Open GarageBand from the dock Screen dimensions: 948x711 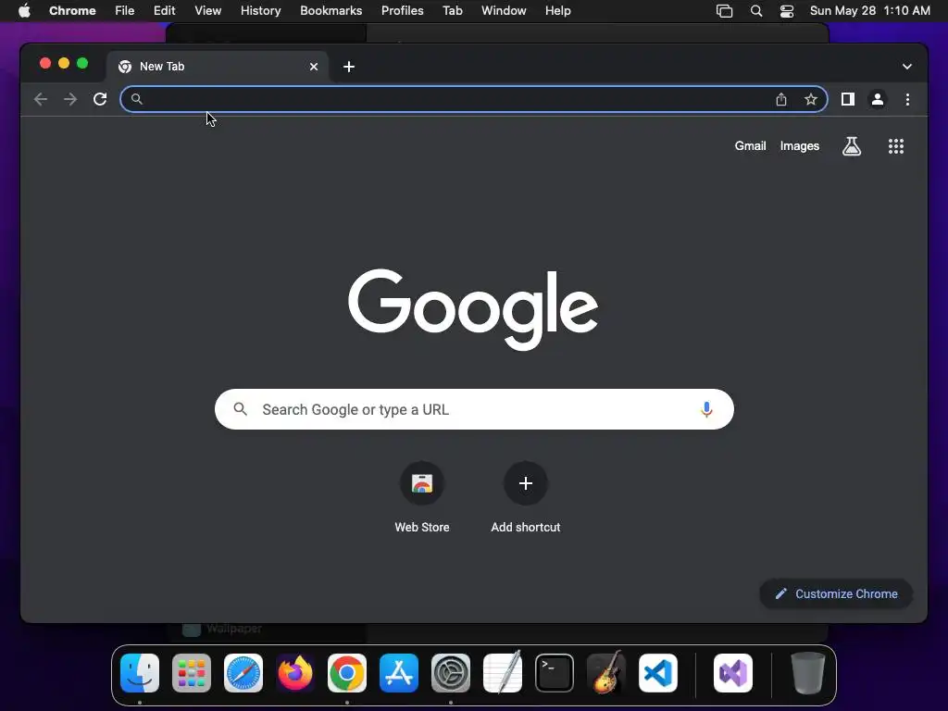click(x=605, y=673)
